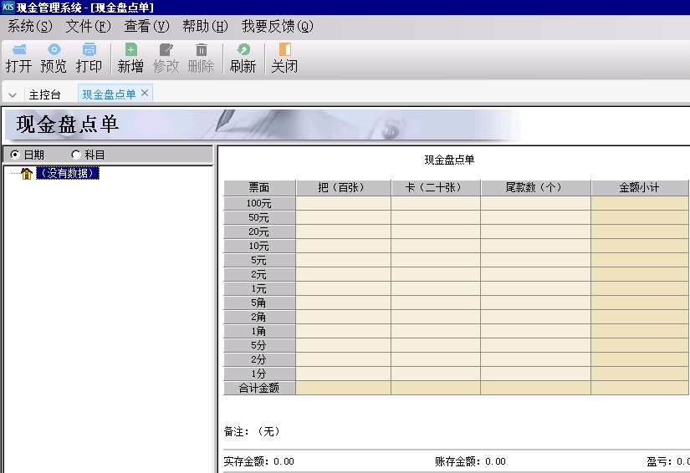Select the 50元 row label

point(259,217)
